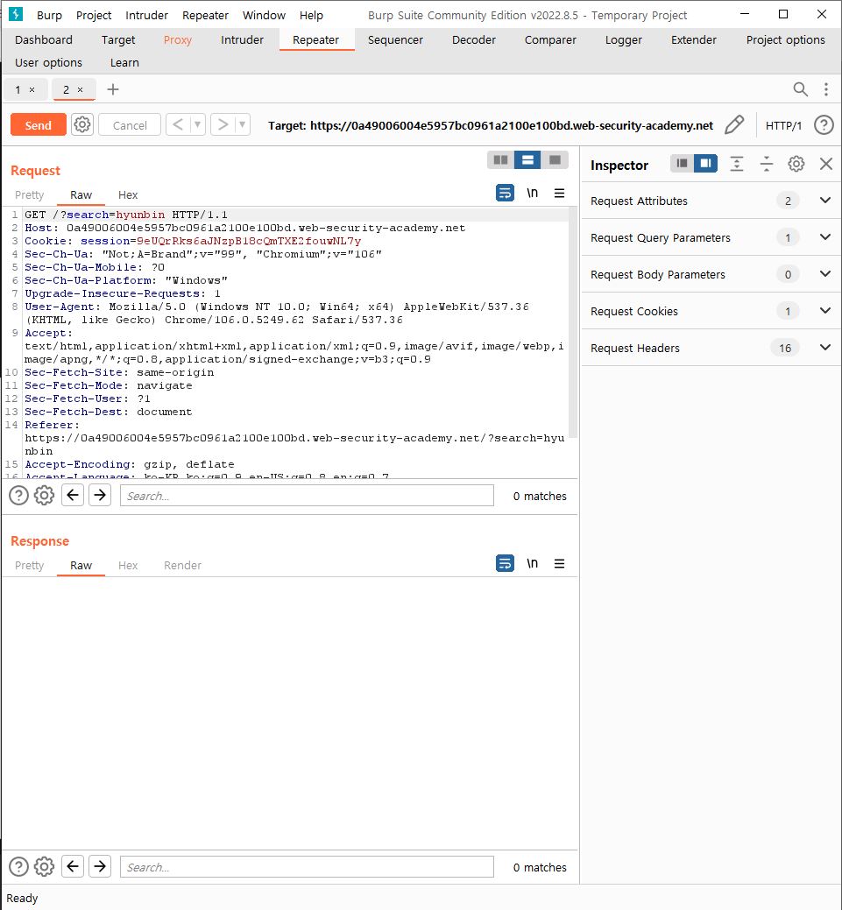Screen dimensions: 842x910
Task: Close Repeater tab 1
Action: click(32, 89)
